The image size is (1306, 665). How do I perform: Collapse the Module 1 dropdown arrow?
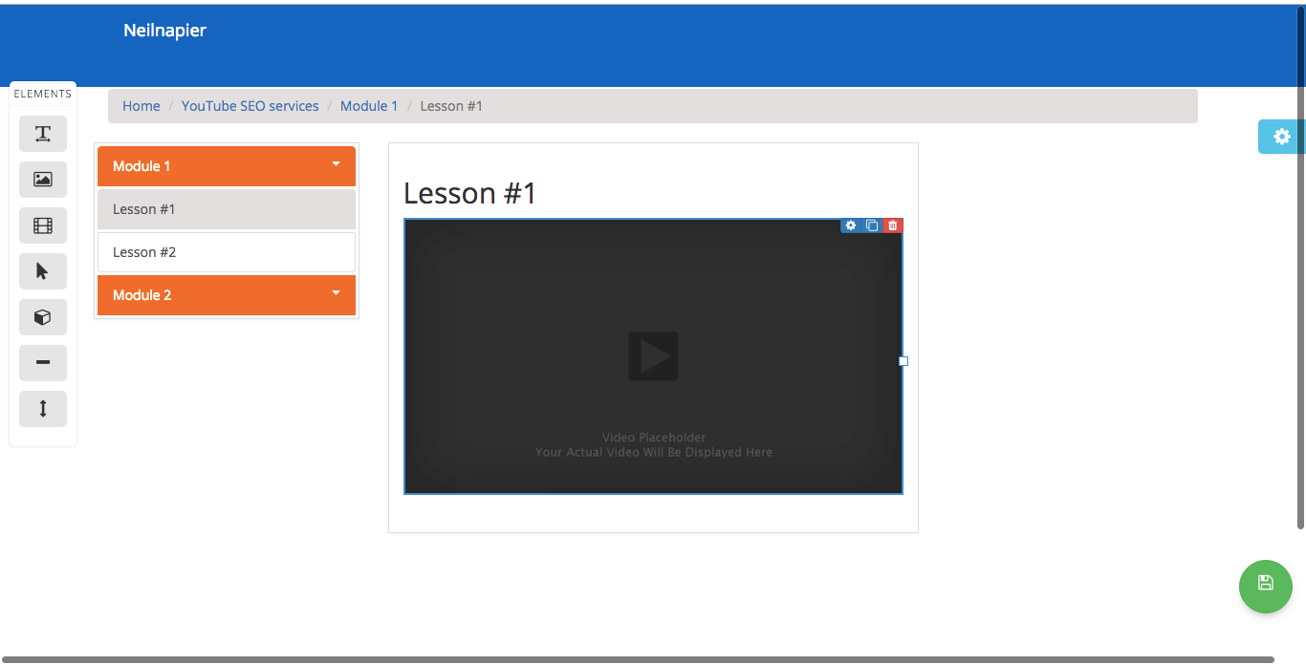click(x=336, y=164)
